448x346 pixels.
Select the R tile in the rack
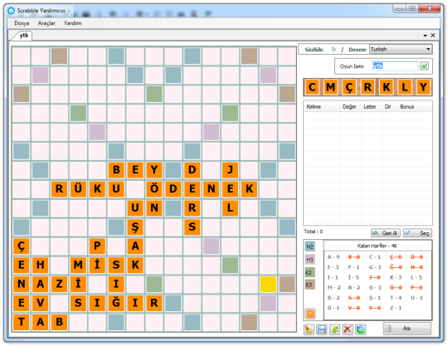coord(368,87)
